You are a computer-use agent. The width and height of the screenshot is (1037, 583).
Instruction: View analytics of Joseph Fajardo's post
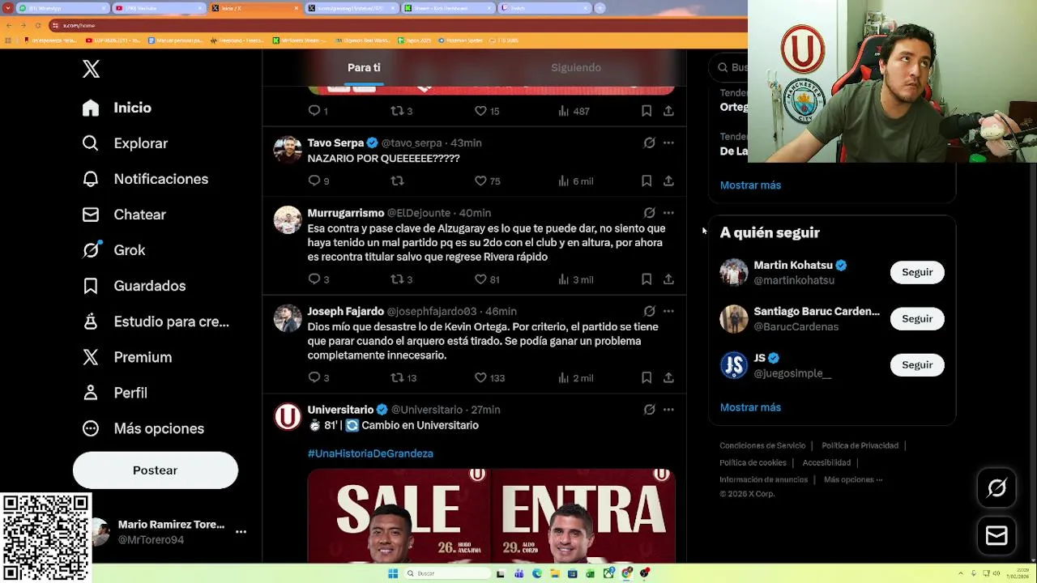pyautogui.click(x=575, y=377)
